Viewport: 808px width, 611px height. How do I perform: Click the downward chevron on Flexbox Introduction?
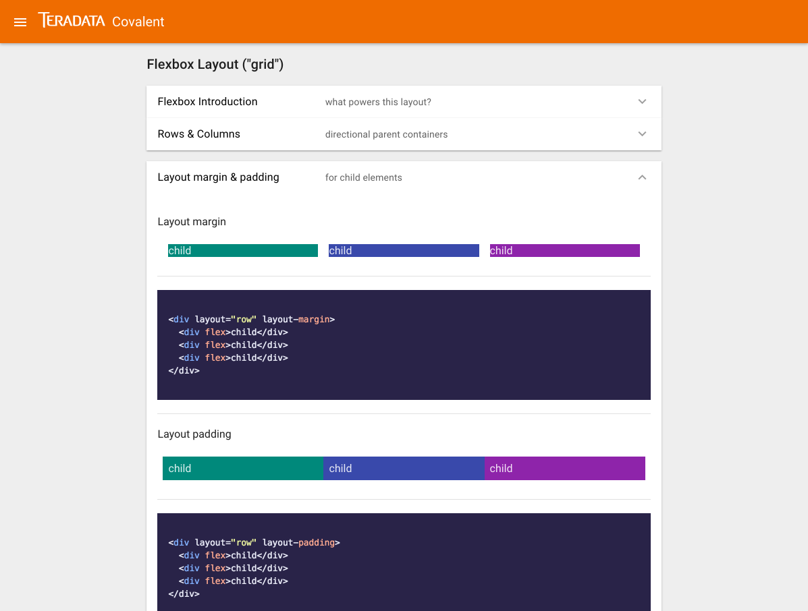point(642,101)
